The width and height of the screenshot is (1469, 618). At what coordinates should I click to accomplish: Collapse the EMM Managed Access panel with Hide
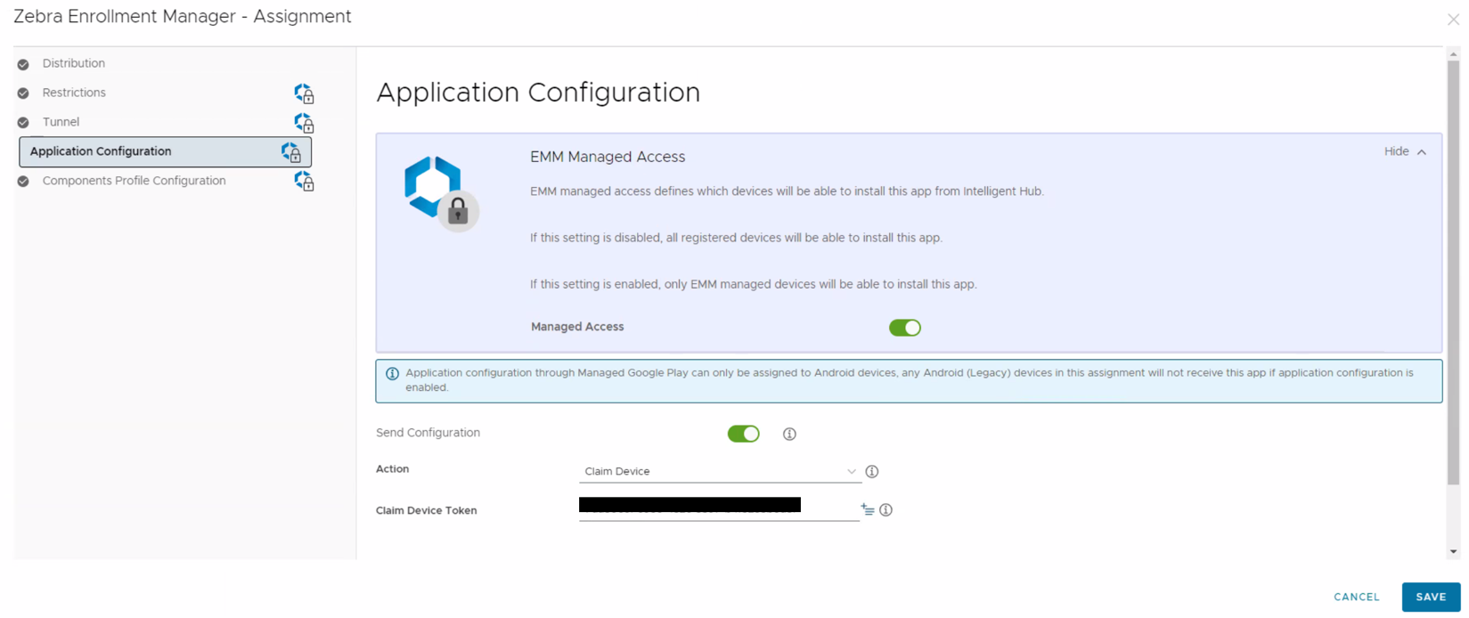[1404, 152]
